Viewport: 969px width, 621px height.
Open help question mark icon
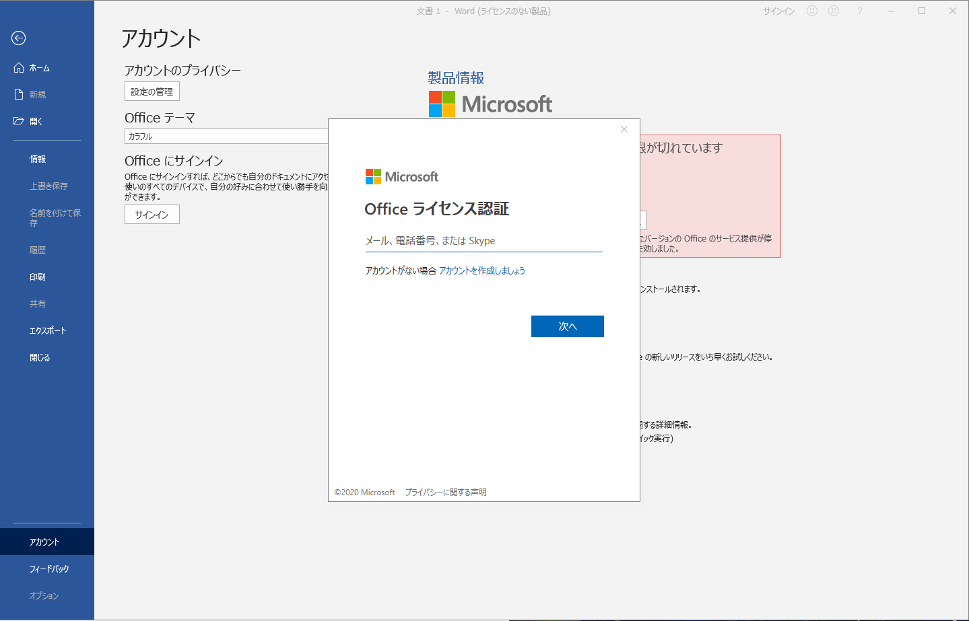pyautogui.click(x=860, y=11)
